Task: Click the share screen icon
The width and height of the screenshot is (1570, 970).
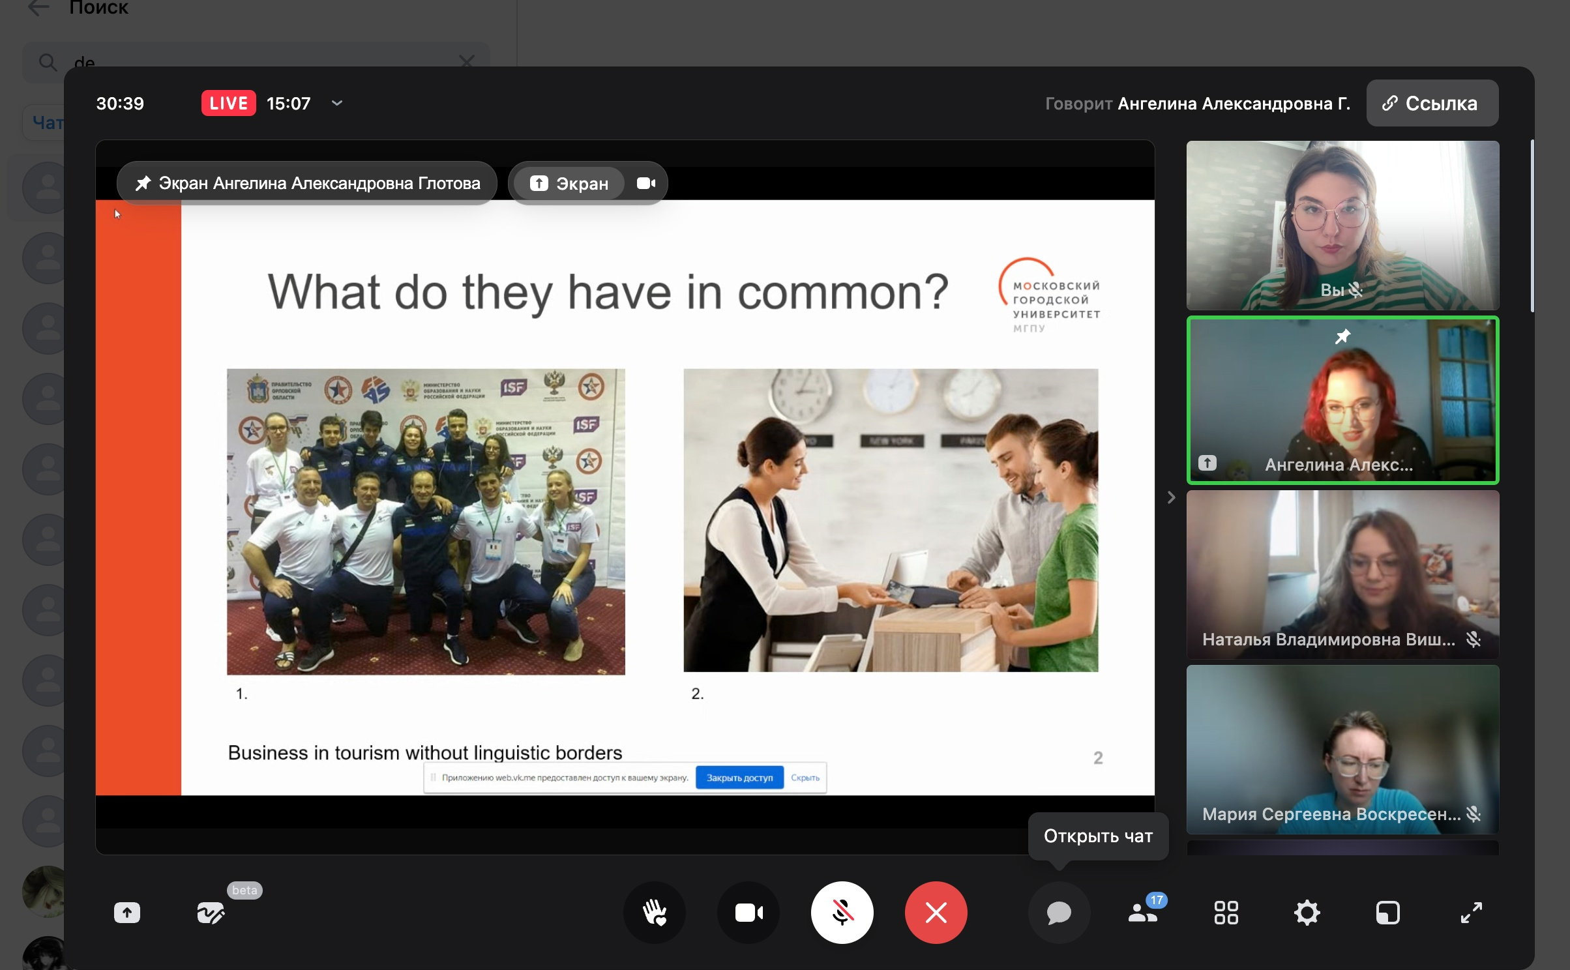Action: (127, 913)
